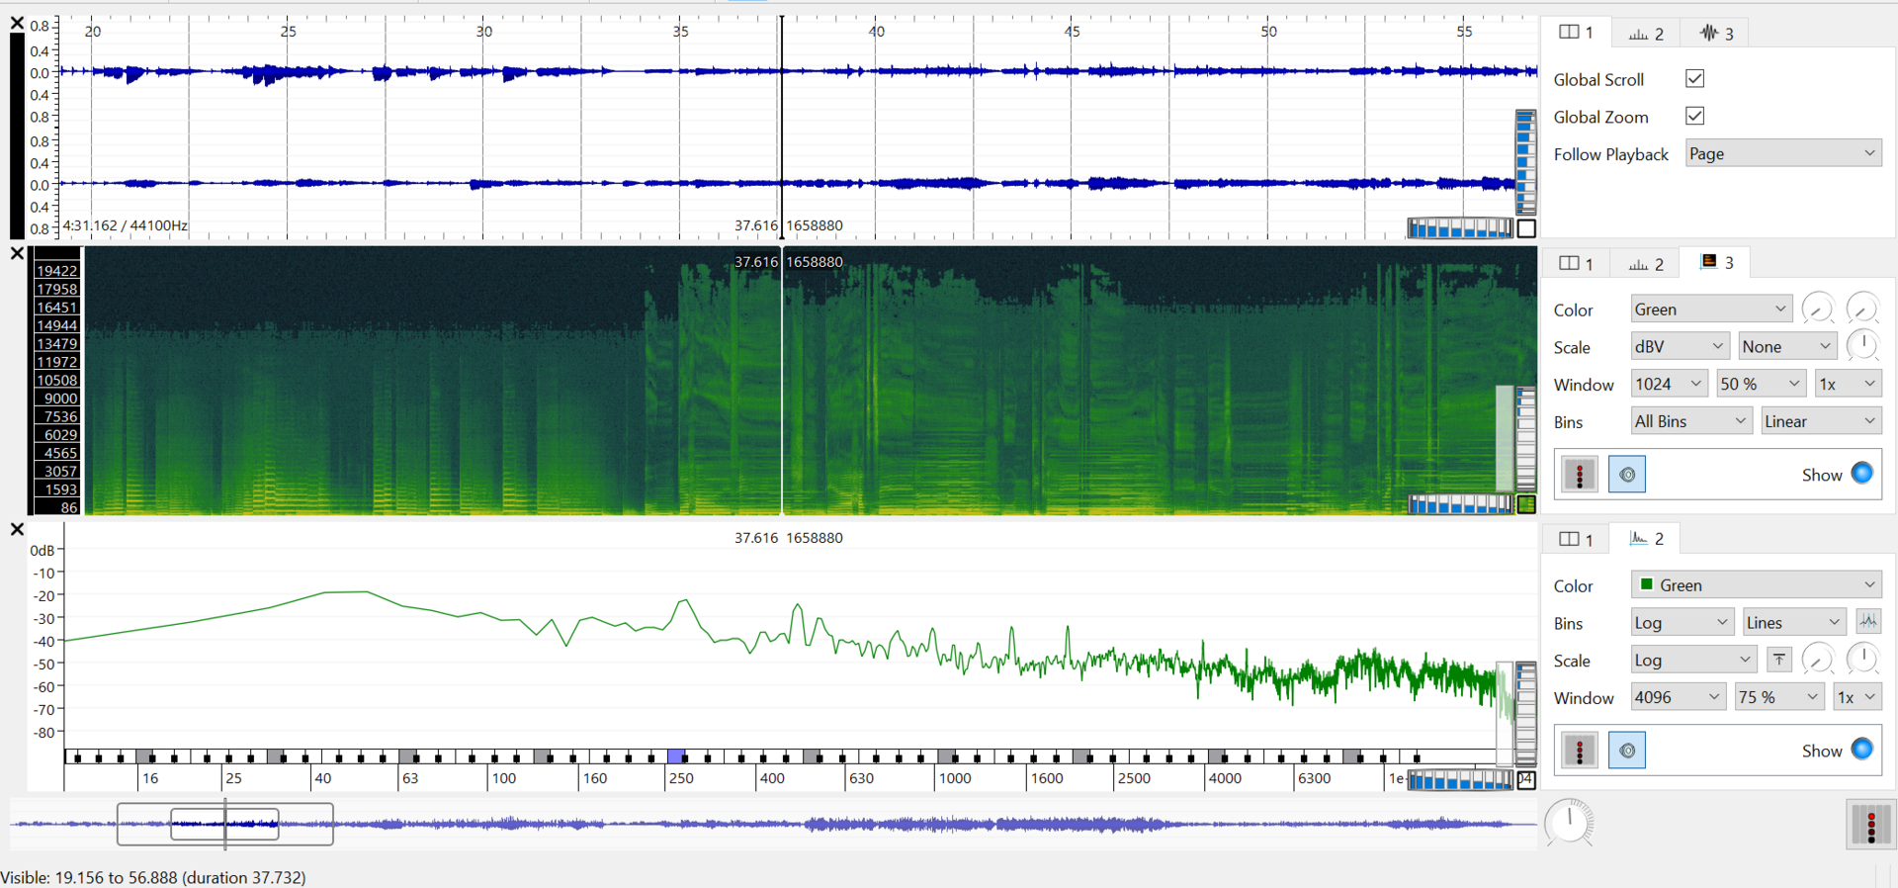Click the spectrogram pane vertical zoom thumbwheel
This screenshot has width=1898, height=888.
tap(1526, 438)
